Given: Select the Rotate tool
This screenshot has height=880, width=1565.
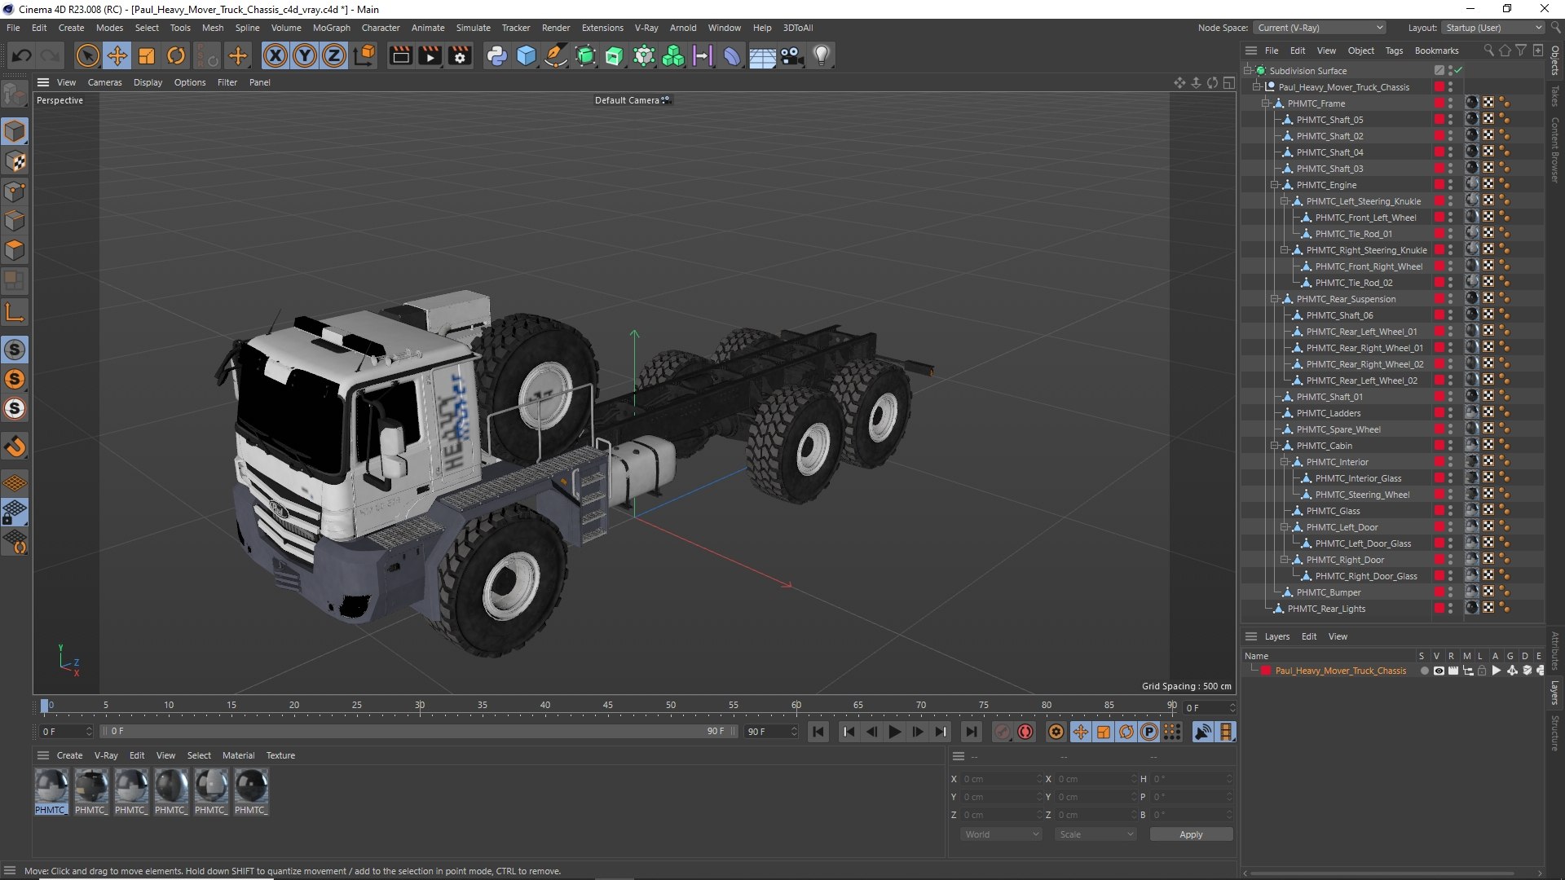Looking at the screenshot, I should (x=176, y=55).
